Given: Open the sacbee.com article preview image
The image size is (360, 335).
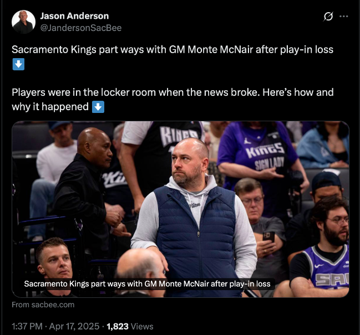Looking at the screenshot, I should tap(180, 209).
